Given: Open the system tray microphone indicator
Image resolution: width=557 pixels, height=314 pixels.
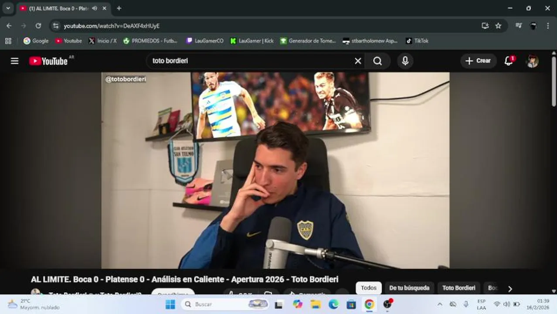Looking at the screenshot, I should [466, 304].
